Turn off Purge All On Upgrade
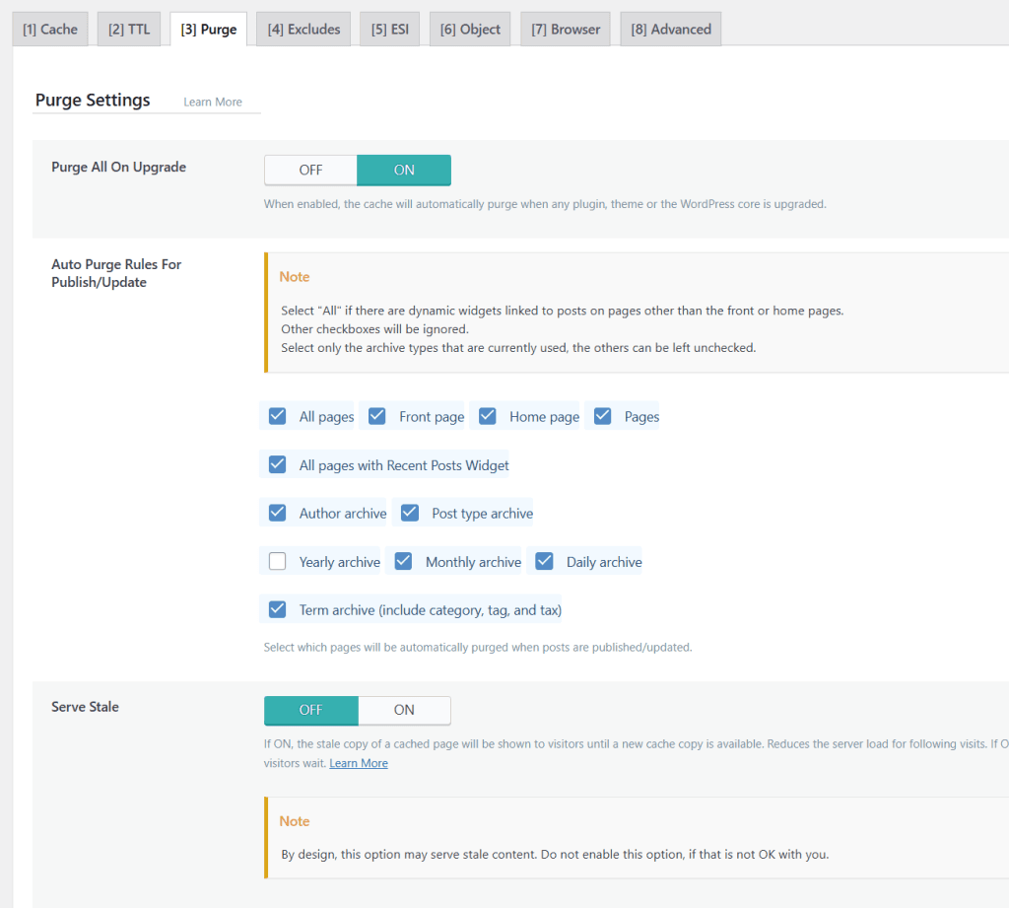Screen dimensions: 1009x908 coord(310,170)
